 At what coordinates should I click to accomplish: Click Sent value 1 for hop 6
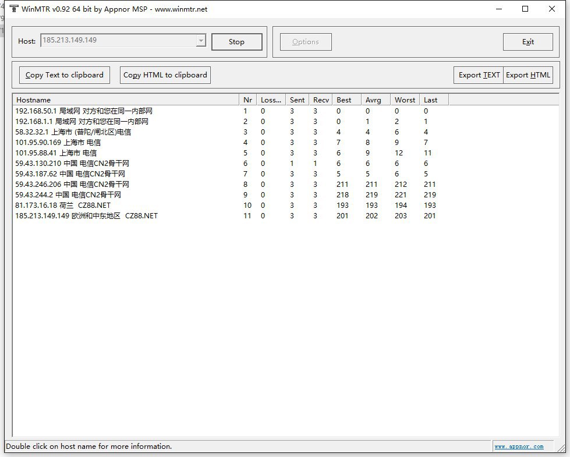point(292,164)
